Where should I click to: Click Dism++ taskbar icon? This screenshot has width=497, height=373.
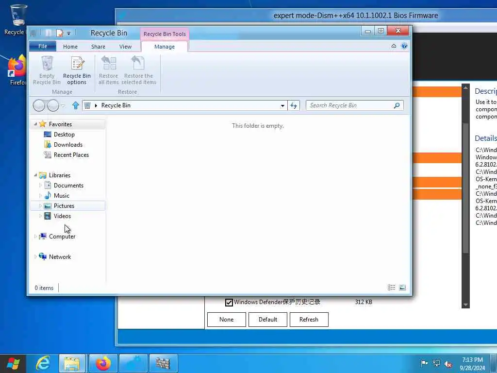coord(133,363)
